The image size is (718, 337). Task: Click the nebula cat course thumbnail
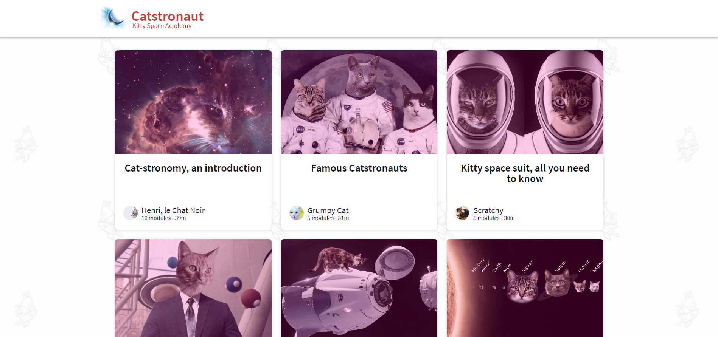[193, 102]
